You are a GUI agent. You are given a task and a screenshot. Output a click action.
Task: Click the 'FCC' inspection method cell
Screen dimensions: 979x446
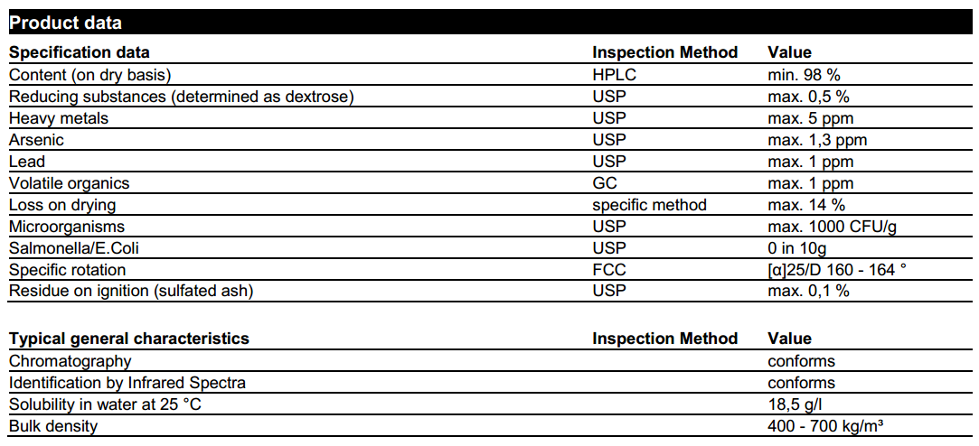[x=609, y=270]
